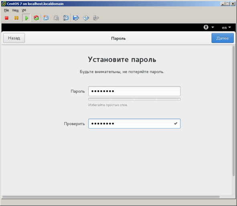
Task: Open the VM menu
Action: (x=24, y=10)
